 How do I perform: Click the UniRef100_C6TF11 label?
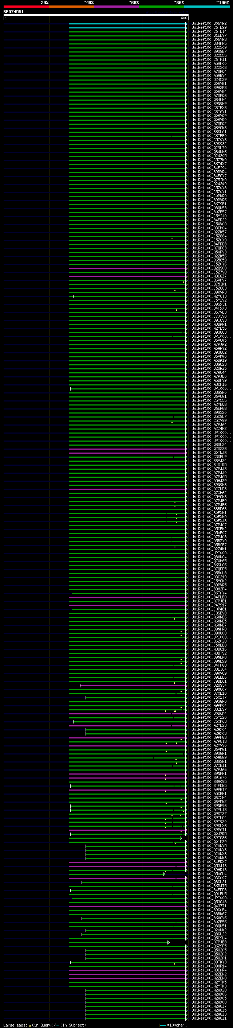pyautogui.click(x=209, y=59)
